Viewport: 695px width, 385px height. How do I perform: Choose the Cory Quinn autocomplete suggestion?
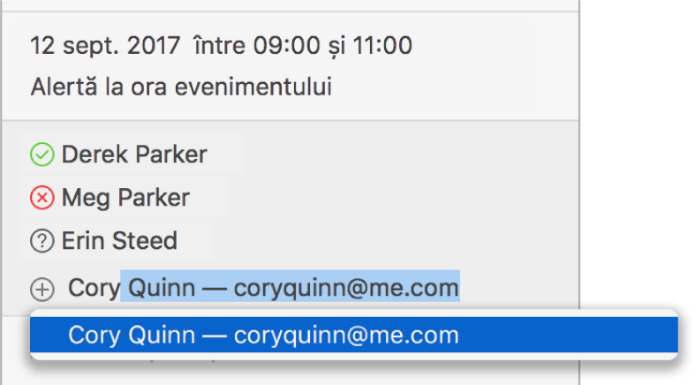coord(353,336)
